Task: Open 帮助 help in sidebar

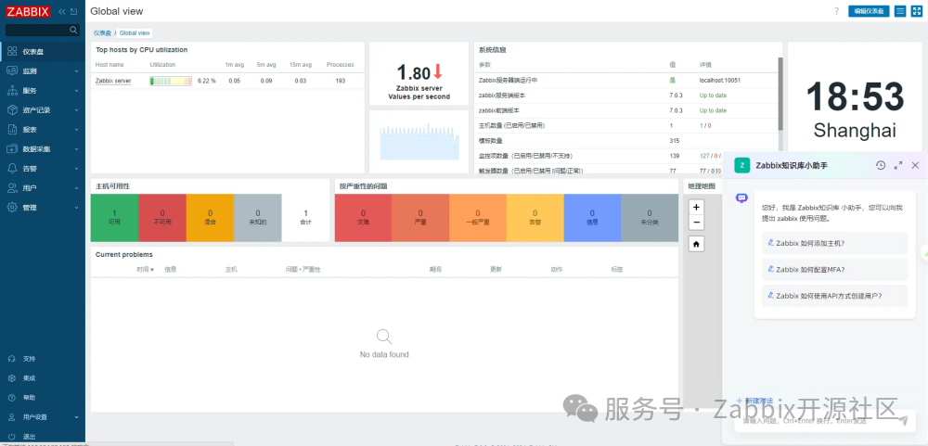Action: point(43,398)
